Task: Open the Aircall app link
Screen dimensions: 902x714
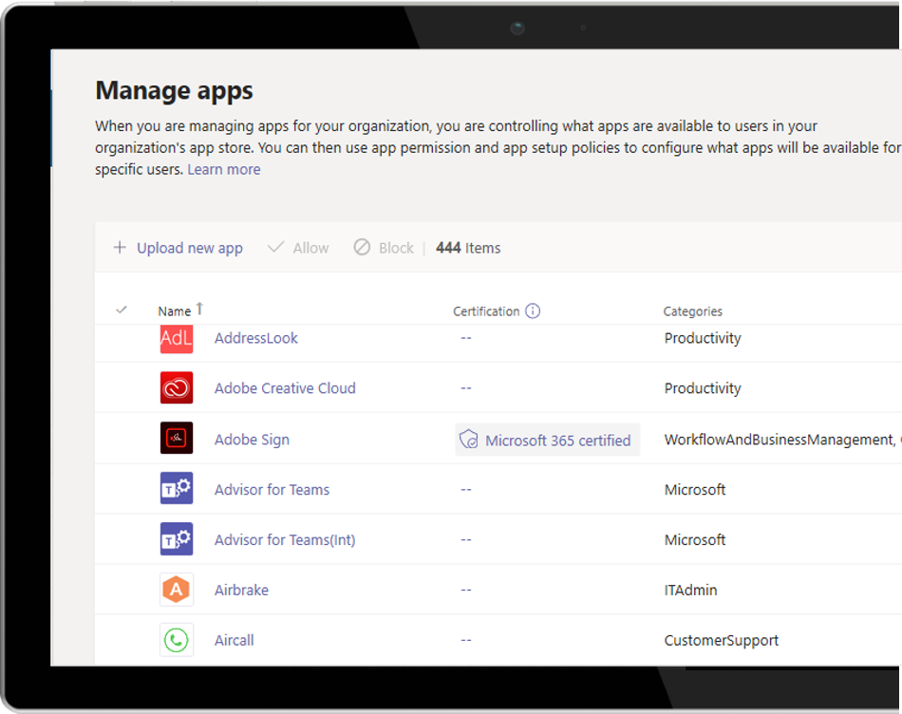Action: 235,640
